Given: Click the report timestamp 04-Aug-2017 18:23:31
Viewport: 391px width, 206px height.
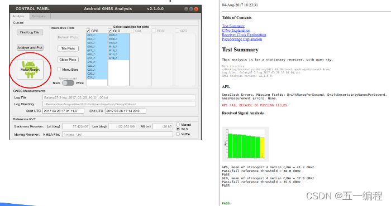Looking at the screenshot, I should pyautogui.click(x=240, y=5).
